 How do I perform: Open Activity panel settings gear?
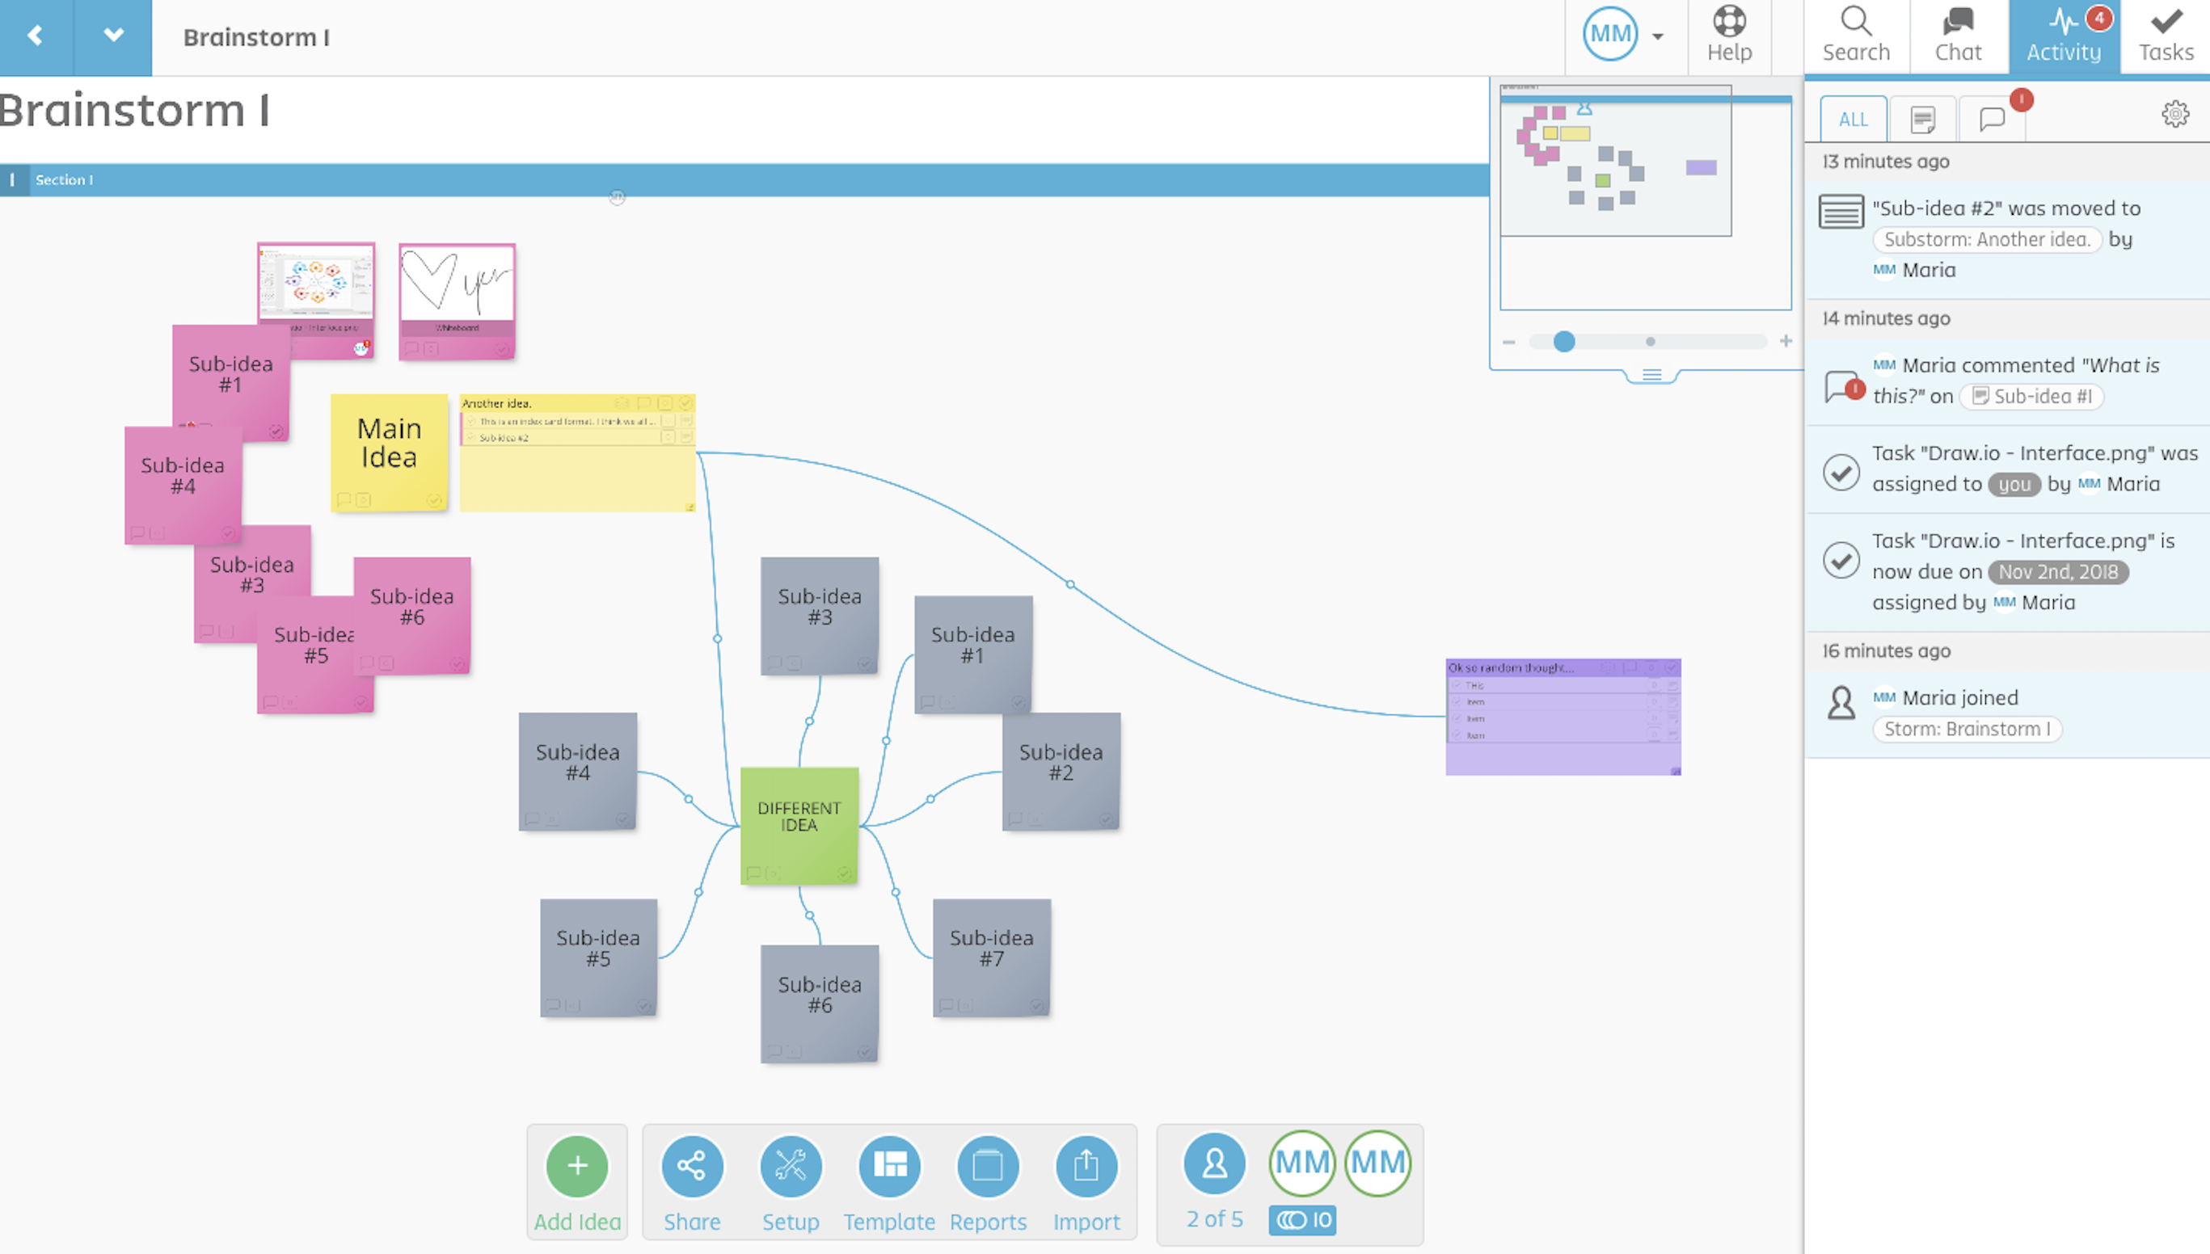tap(2174, 114)
